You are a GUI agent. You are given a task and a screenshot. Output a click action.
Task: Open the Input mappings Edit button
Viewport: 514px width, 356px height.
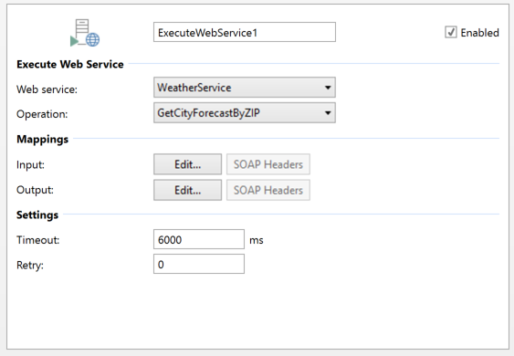(x=187, y=164)
